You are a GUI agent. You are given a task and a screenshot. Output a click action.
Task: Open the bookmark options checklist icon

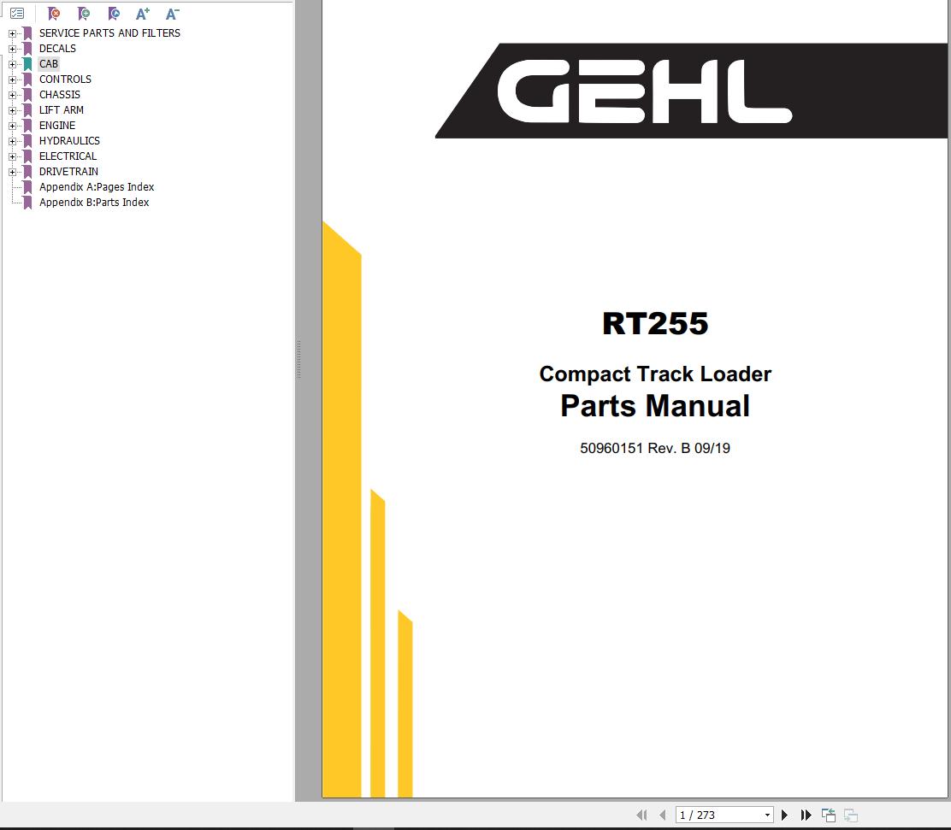pyautogui.click(x=17, y=14)
